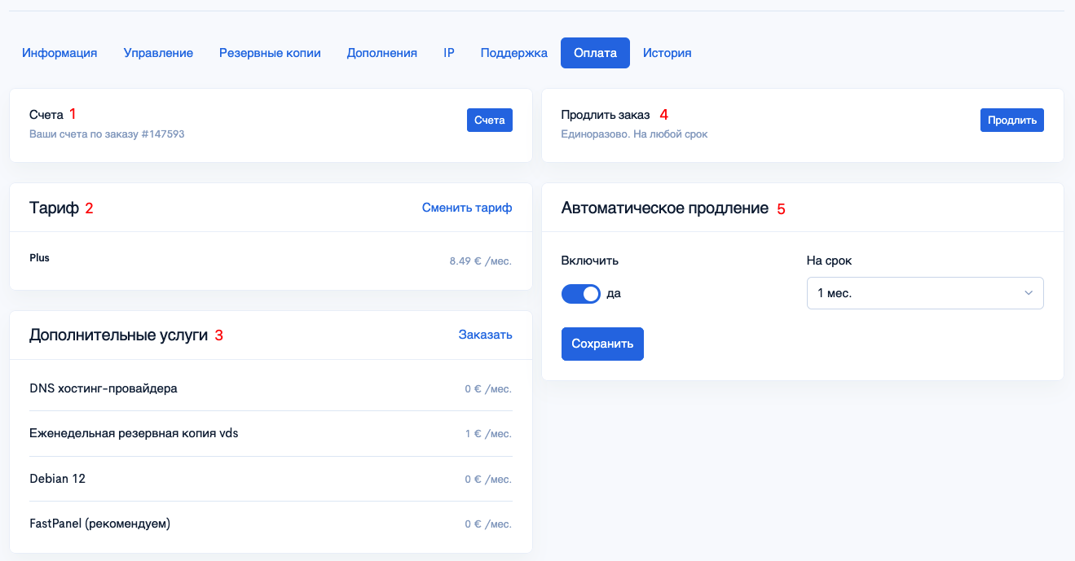The image size is (1075, 561).
Task: Click the Продлить заказ title
Action: [x=606, y=115]
